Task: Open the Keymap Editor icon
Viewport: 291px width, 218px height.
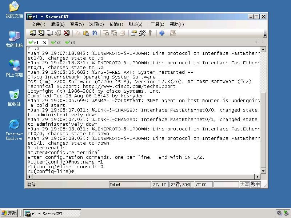Action: [x=142, y=33]
